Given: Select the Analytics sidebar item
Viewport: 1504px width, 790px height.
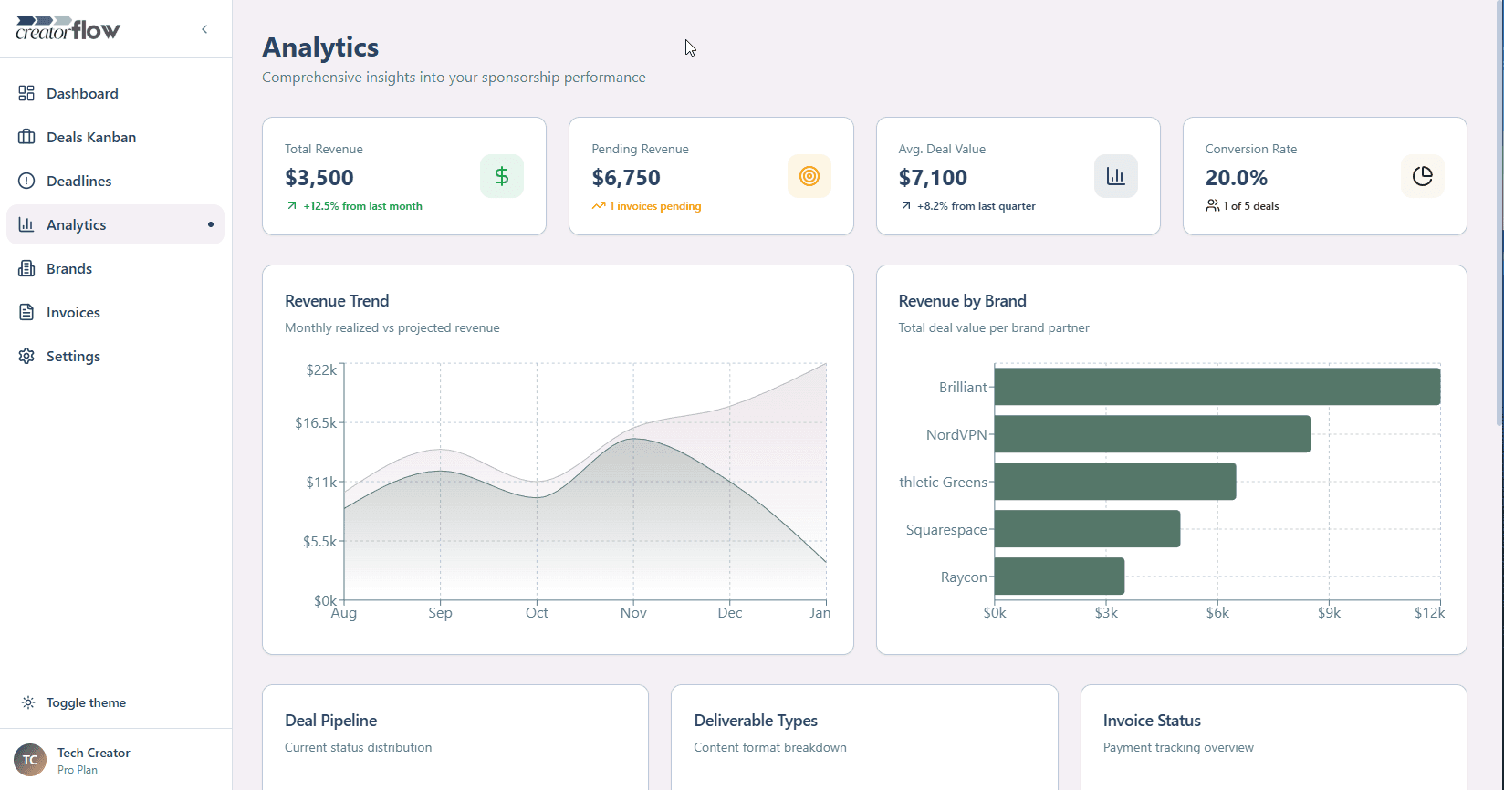Looking at the screenshot, I should click(x=77, y=224).
